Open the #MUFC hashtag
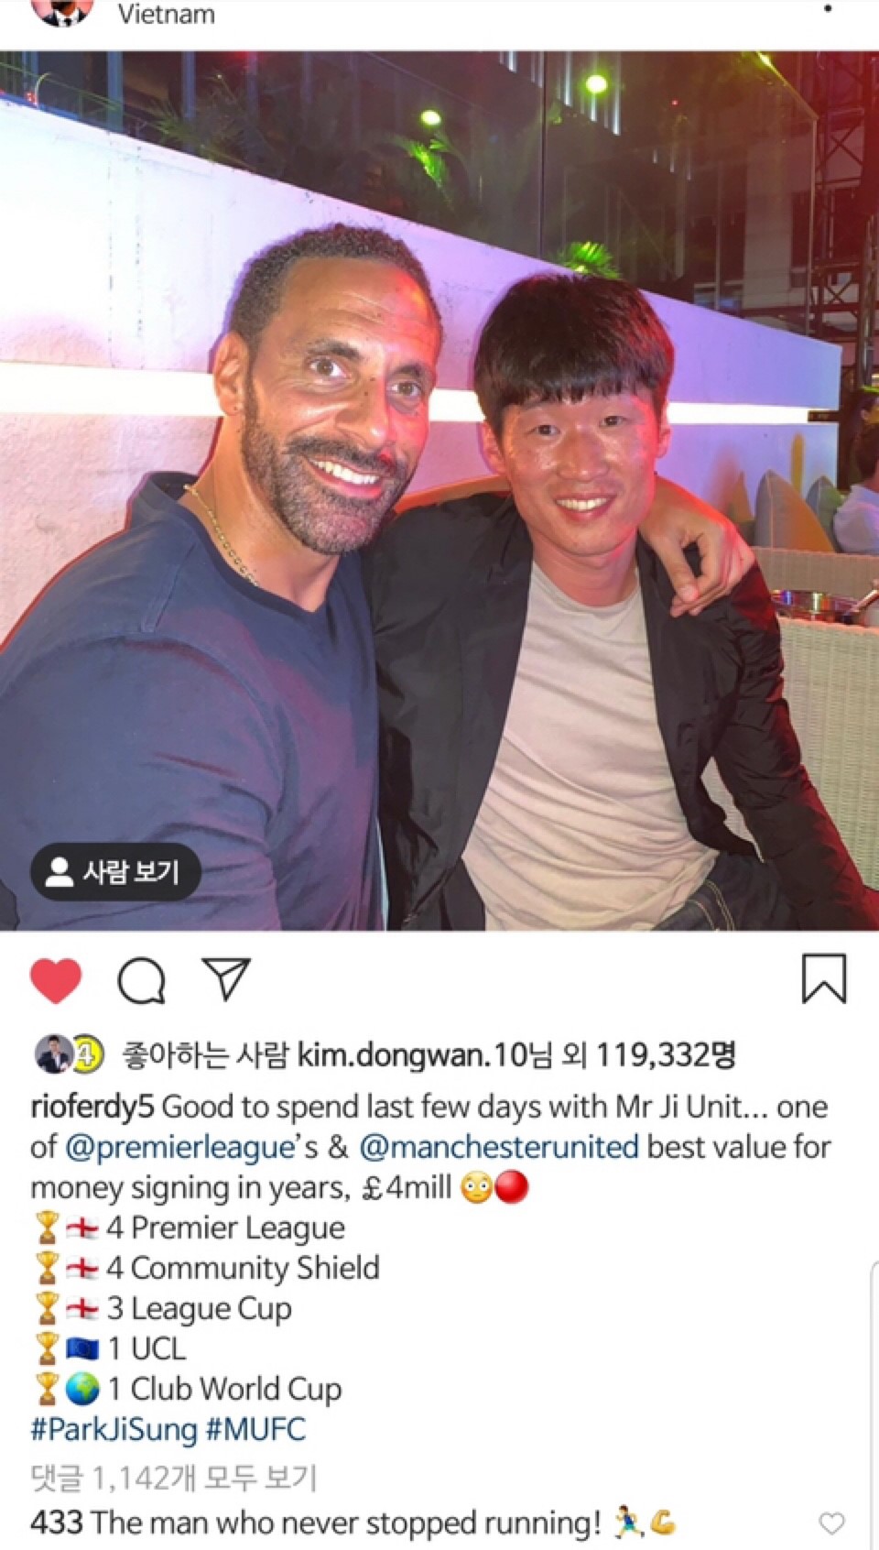 coord(255,1429)
